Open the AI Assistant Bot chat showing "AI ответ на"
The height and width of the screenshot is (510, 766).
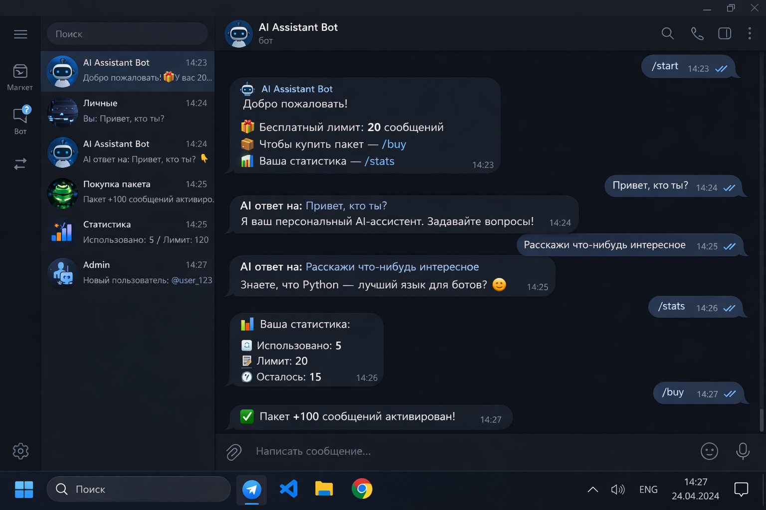point(128,152)
